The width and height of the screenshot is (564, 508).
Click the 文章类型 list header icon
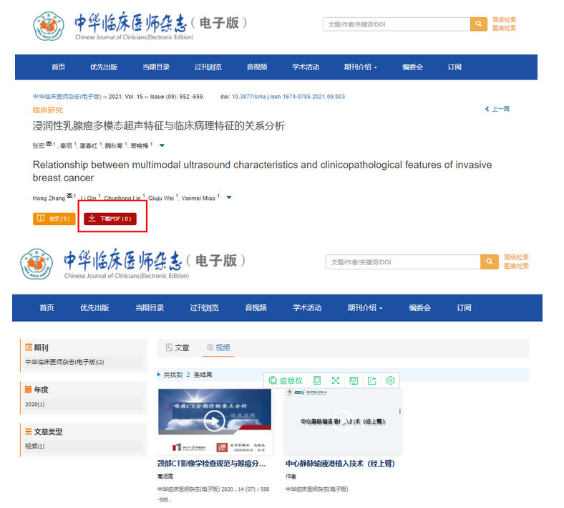point(29,431)
